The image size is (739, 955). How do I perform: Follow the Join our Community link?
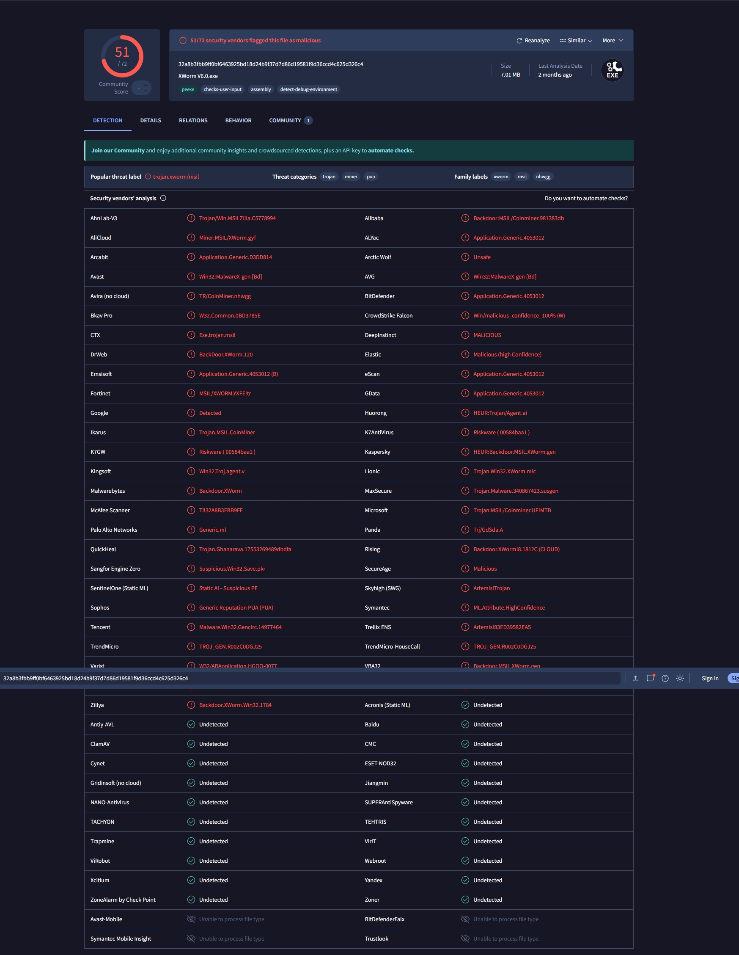point(118,150)
